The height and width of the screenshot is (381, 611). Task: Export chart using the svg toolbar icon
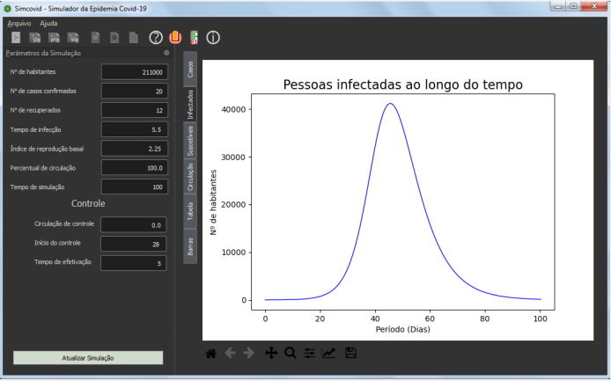pyautogui.click(x=73, y=38)
